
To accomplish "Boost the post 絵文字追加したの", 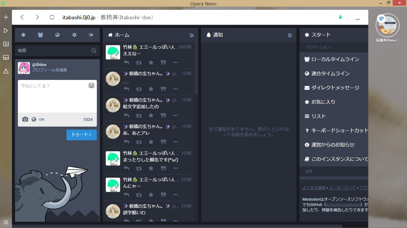I will click(139, 115).
